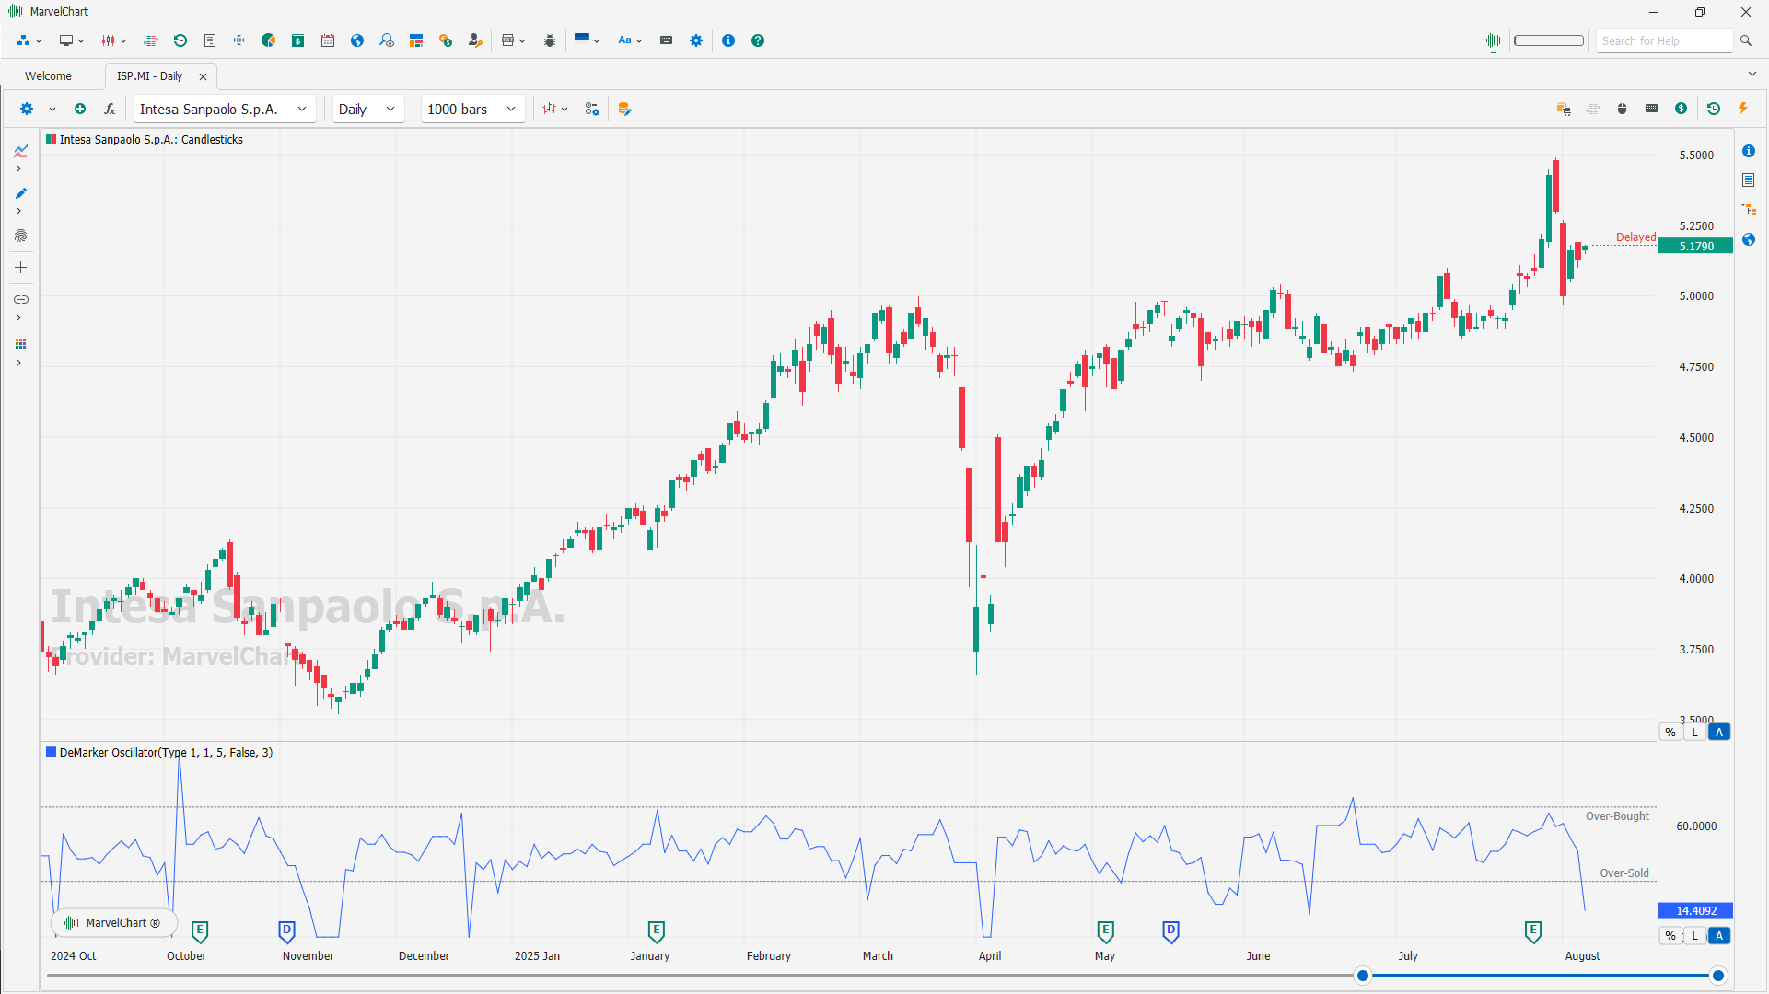The image size is (1769, 994).
Task: Open the Daily timeframe dropdown
Action: (367, 109)
